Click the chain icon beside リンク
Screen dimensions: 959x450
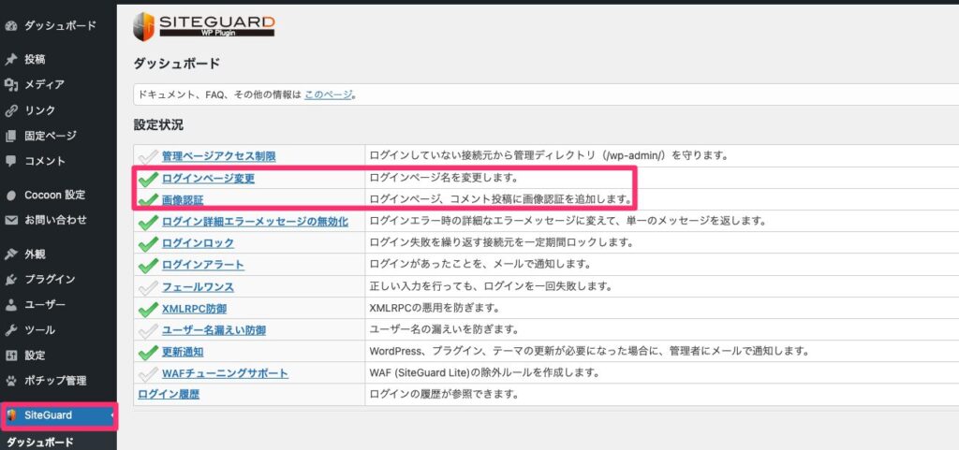tap(11, 110)
